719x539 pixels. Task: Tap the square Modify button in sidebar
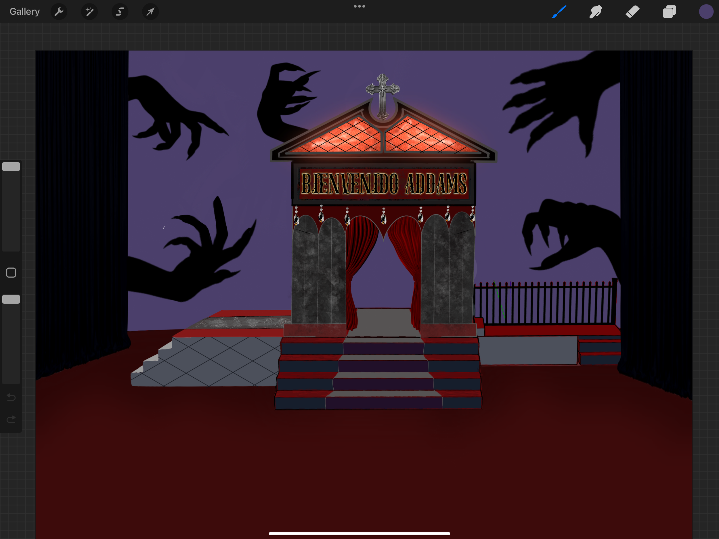coord(11,273)
